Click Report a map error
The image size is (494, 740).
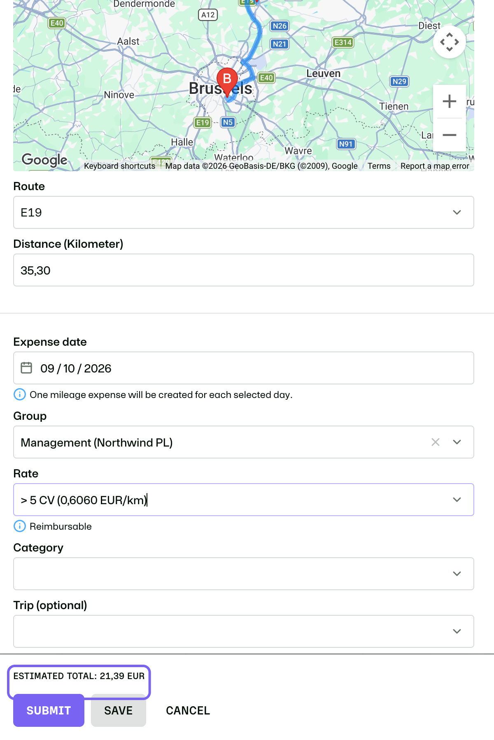(435, 166)
